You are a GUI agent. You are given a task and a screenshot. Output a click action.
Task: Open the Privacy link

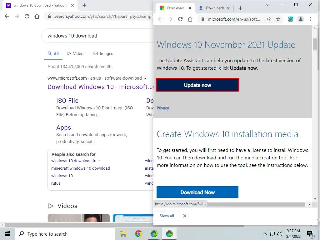(x=162, y=108)
